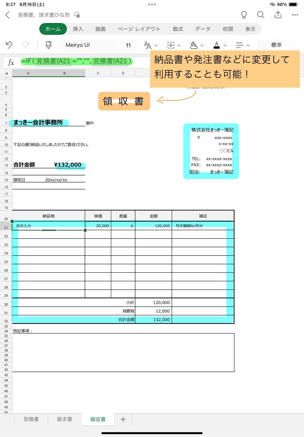This screenshot has height=437, width=304.
Task: Select the ¥132,000 total cell
Action: 68,165
